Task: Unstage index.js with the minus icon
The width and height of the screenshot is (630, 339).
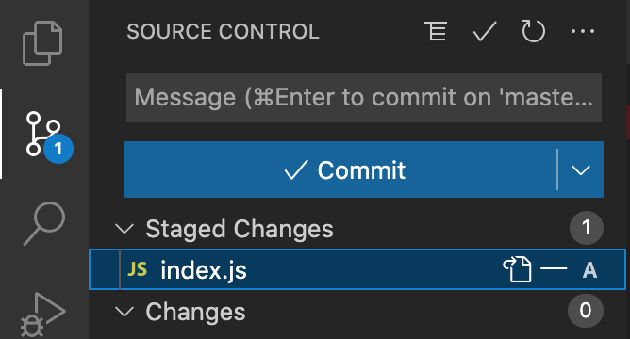Action: pyautogui.click(x=554, y=268)
